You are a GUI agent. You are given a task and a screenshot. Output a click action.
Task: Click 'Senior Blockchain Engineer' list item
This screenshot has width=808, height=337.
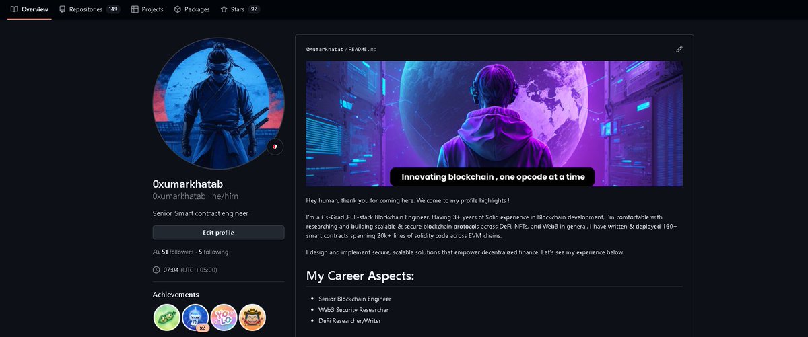(355, 299)
